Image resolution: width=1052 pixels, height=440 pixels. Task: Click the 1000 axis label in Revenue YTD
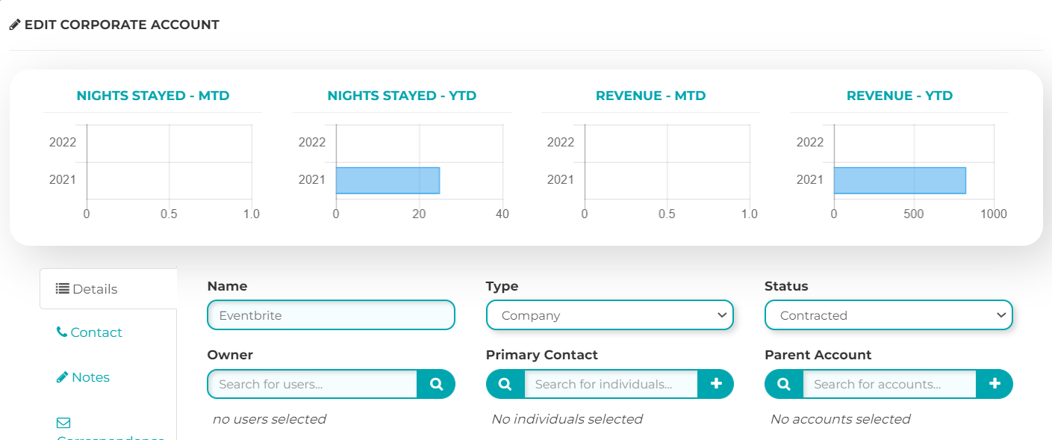click(993, 214)
